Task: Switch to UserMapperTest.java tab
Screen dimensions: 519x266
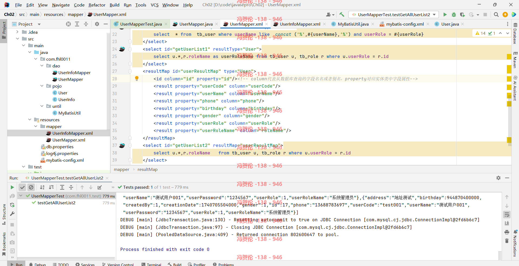Action: tap(141, 24)
